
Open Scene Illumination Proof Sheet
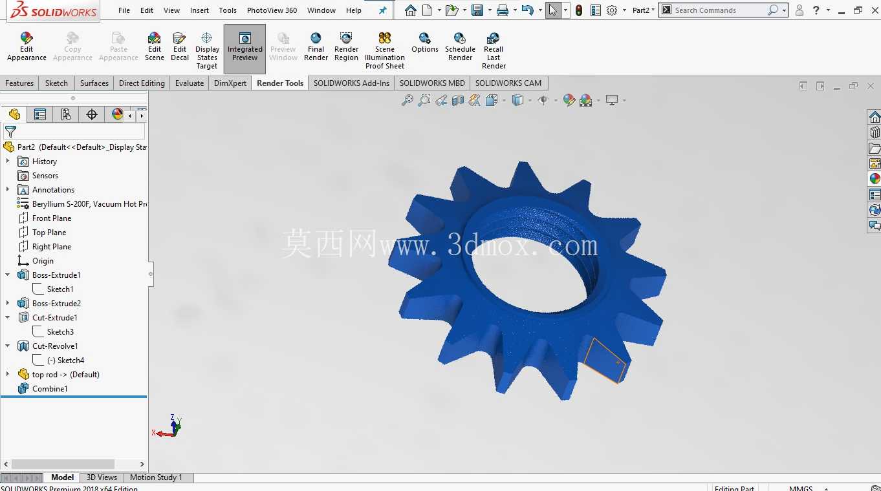385,50
